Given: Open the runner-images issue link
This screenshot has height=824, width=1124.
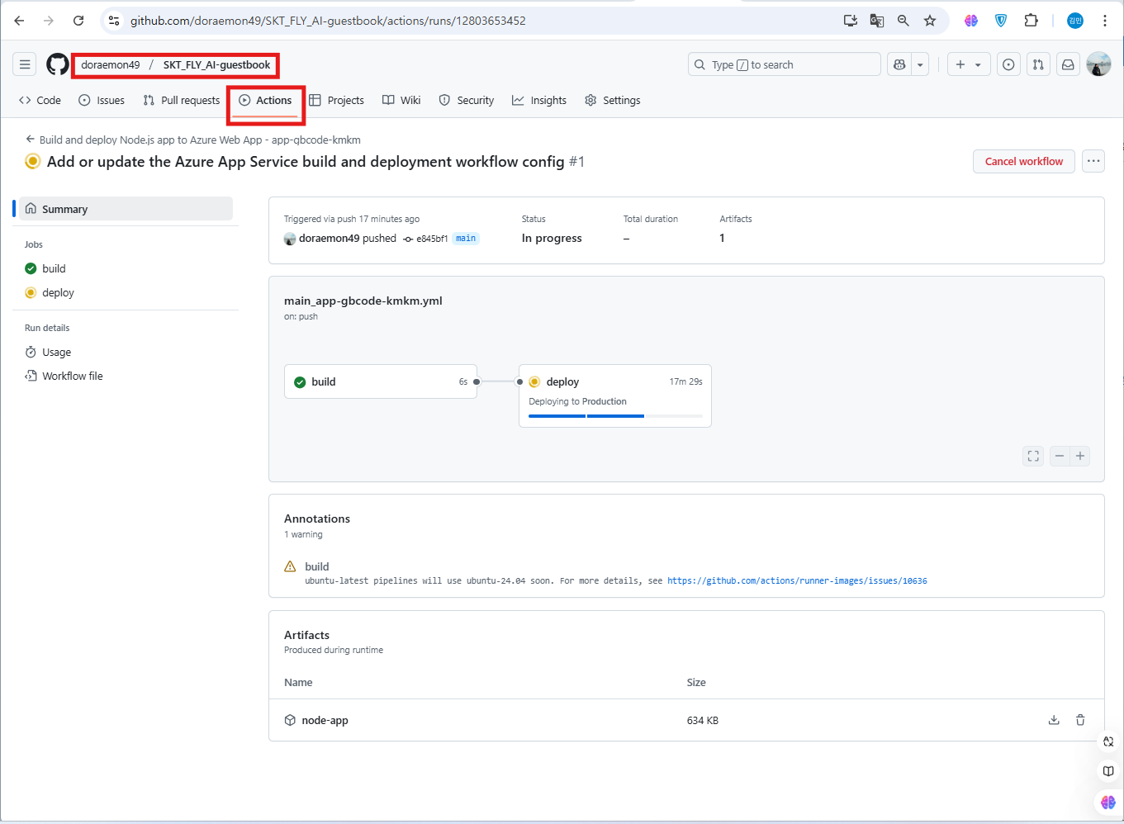Looking at the screenshot, I should point(797,580).
